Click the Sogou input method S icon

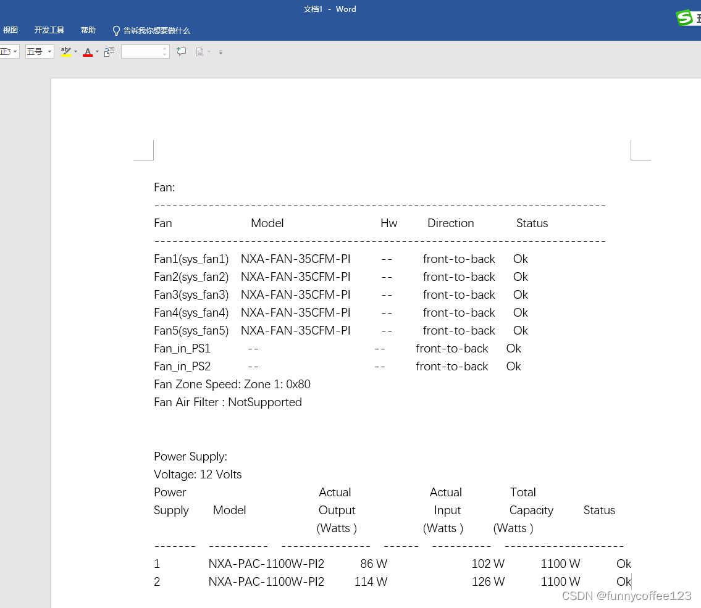(684, 19)
